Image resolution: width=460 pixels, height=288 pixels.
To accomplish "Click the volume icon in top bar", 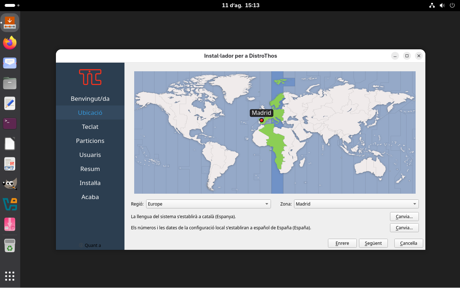I will (442, 5).
